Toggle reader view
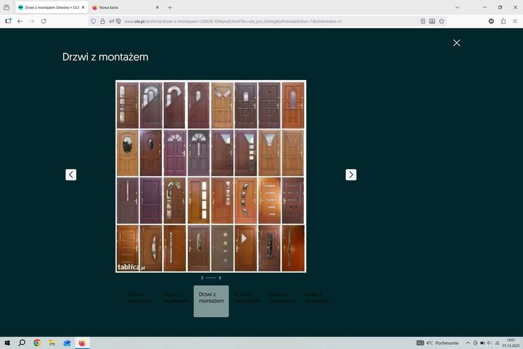Image resolution: width=523 pixels, height=349 pixels. point(423,21)
